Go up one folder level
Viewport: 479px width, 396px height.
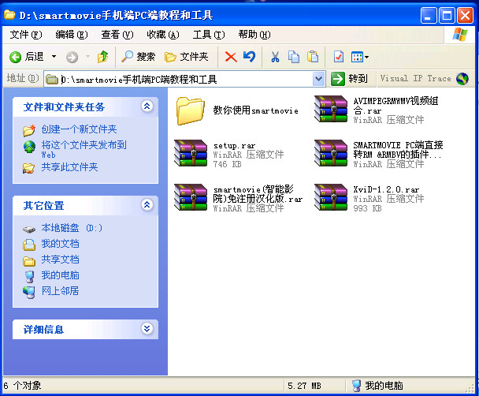point(102,57)
